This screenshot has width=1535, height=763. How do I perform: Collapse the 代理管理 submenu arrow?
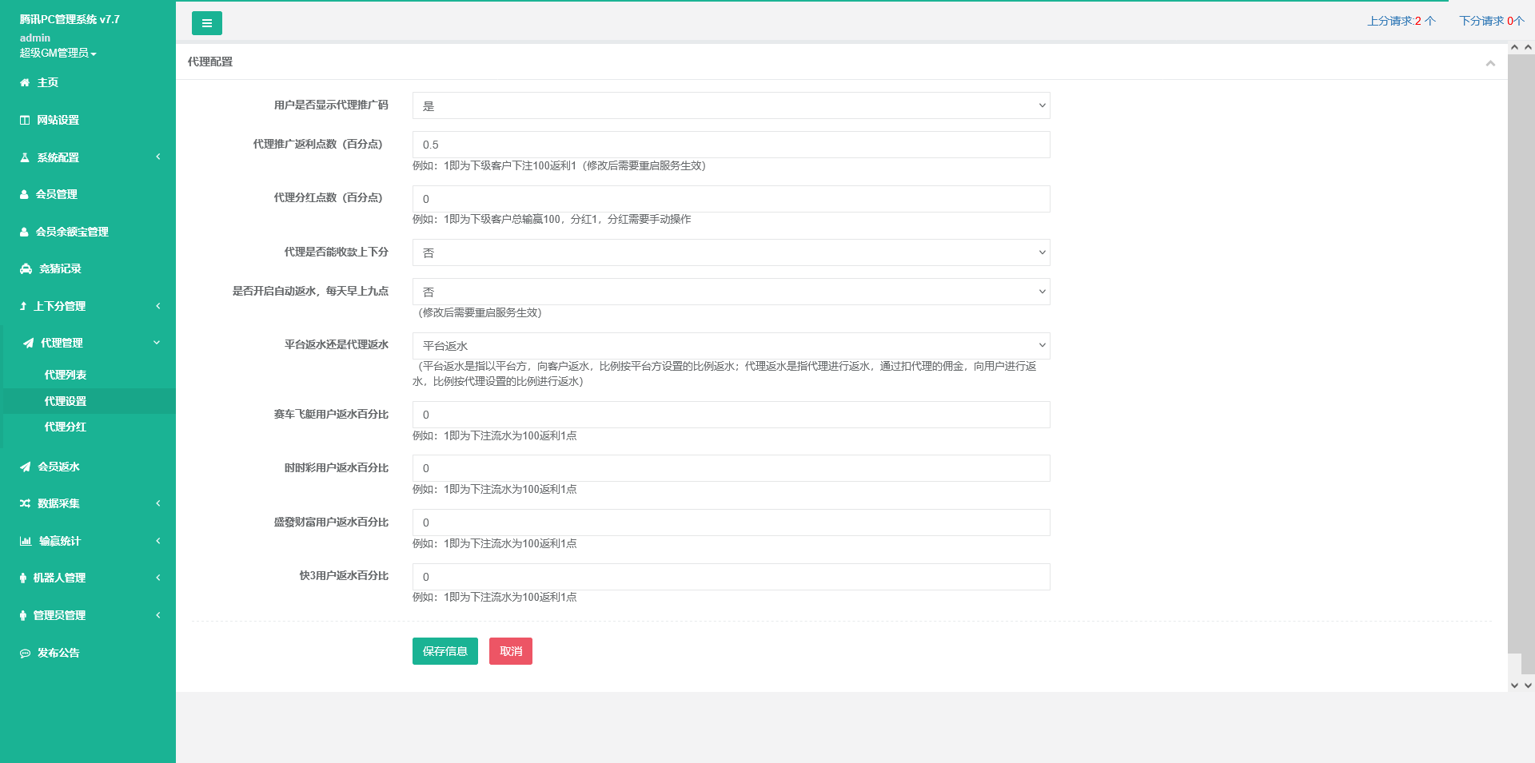[157, 343]
